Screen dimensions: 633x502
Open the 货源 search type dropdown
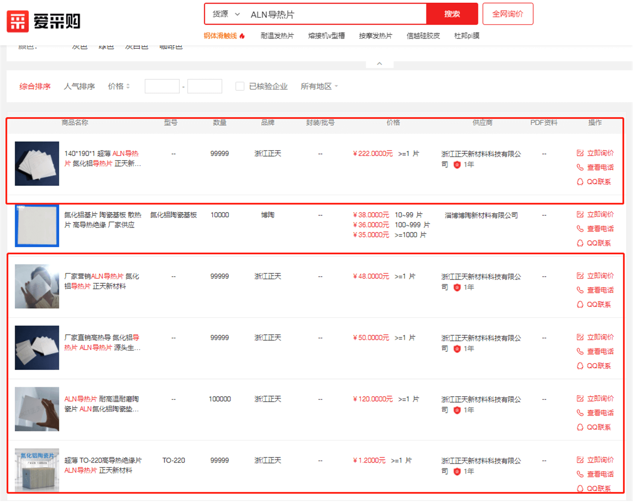[x=226, y=14]
